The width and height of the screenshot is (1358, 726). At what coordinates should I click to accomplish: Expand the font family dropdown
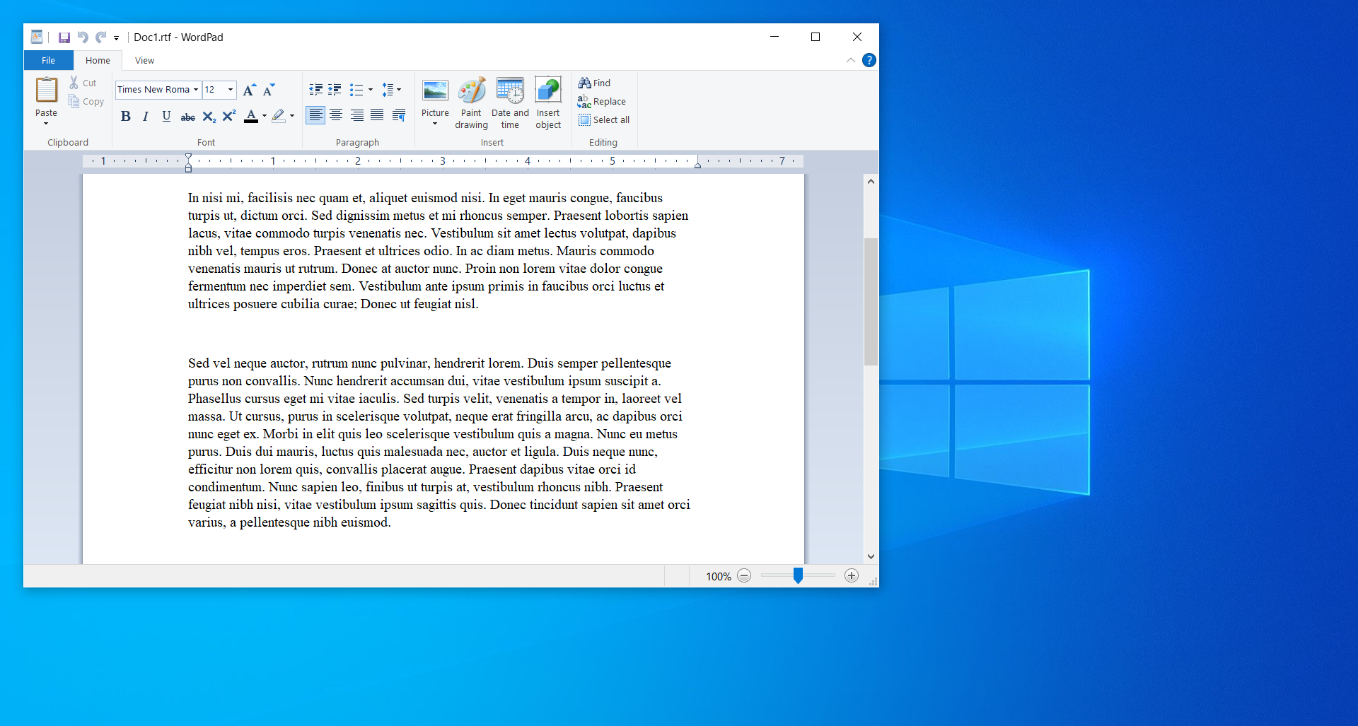[196, 90]
